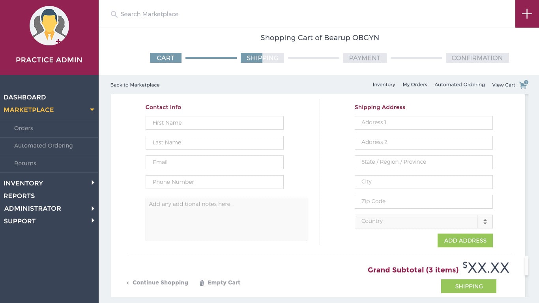Go to the Cart step tab
This screenshot has height=303, width=539.
pyautogui.click(x=165, y=58)
